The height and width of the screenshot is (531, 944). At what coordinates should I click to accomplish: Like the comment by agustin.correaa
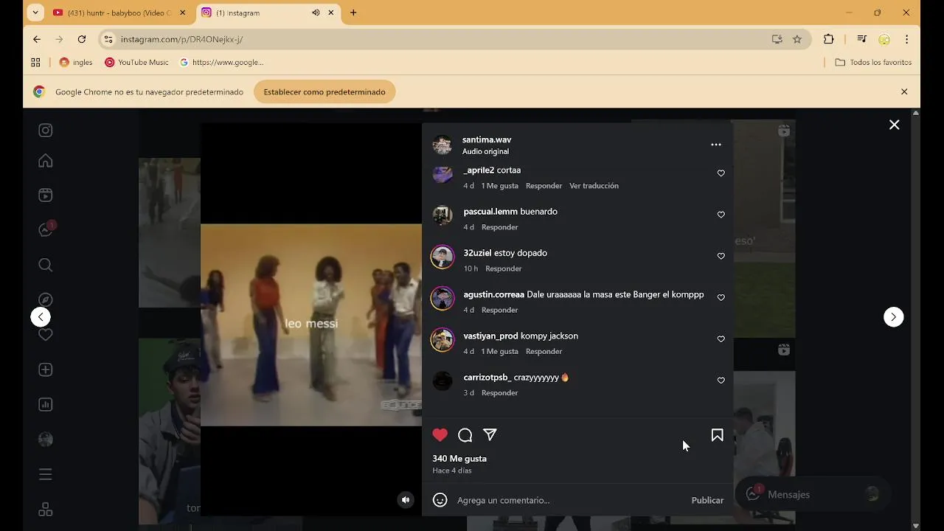(721, 298)
